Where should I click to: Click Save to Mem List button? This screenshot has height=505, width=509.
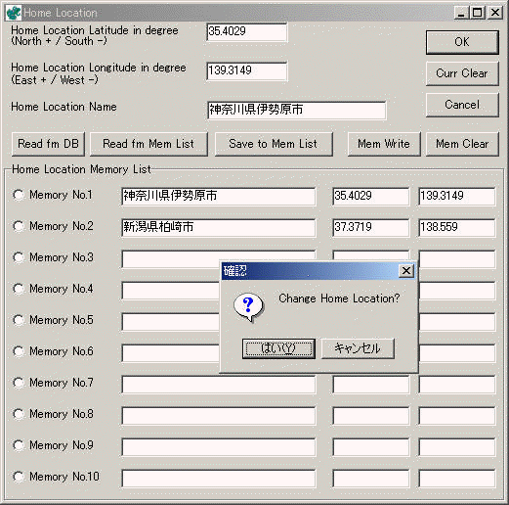(x=274, y=144)
